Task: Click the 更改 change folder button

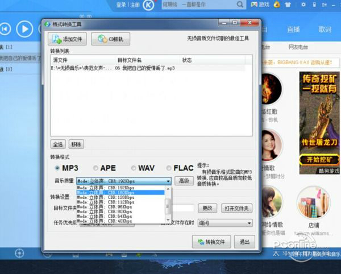Action: click(x=207, y=208)
